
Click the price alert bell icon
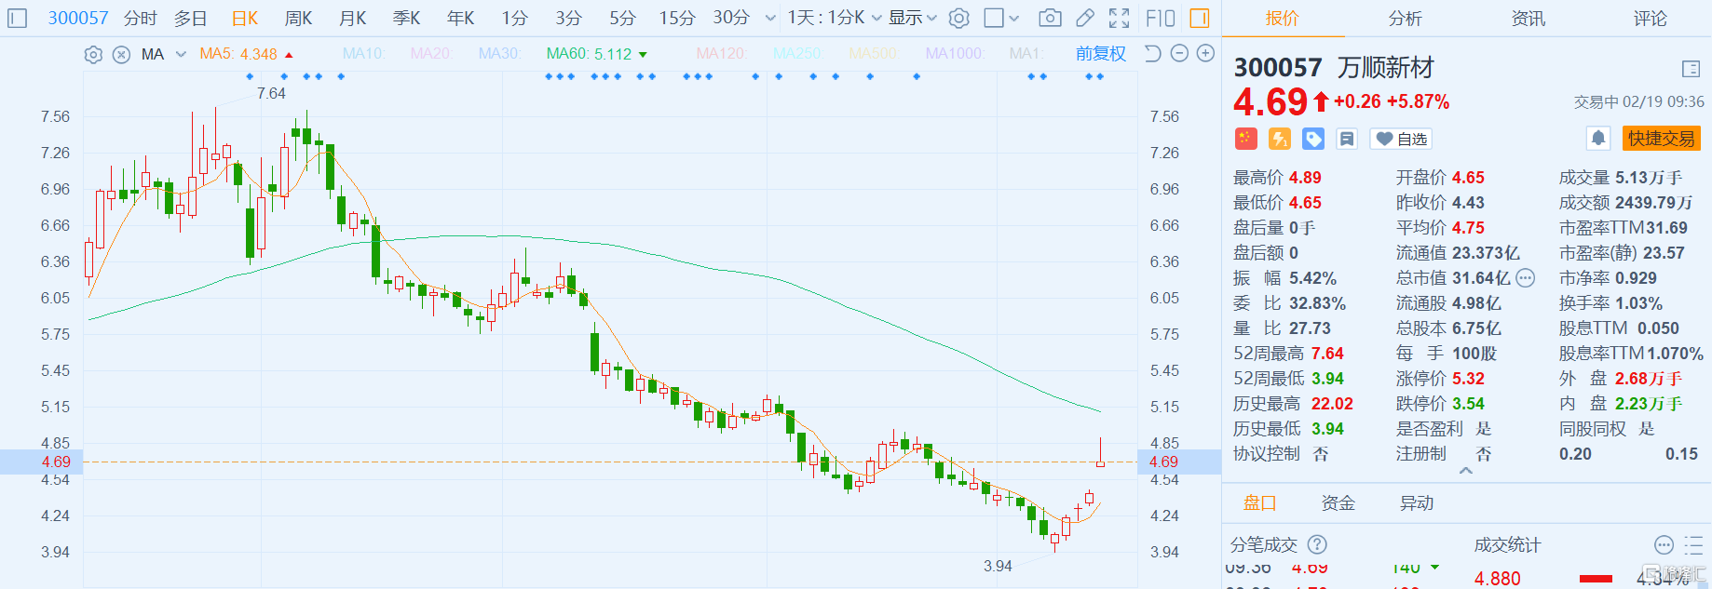(1598, 139)
